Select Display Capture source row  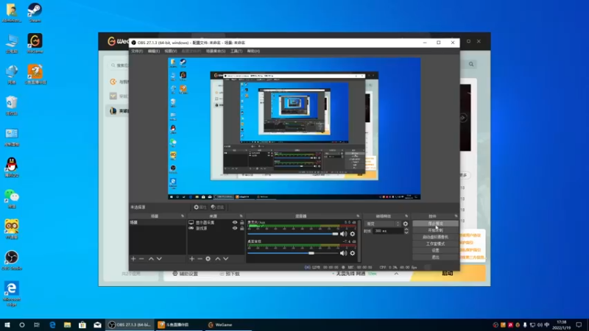(216, 223)
